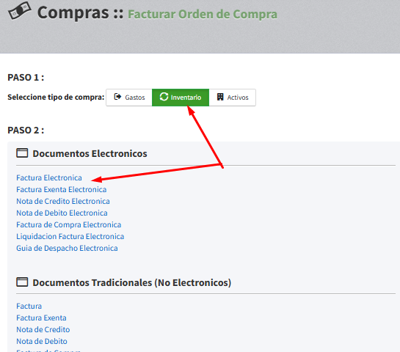Viewport: 400px width, 352px height.
Task: Open Factura Exenta Electronica
Action: [x=61, y=189]
